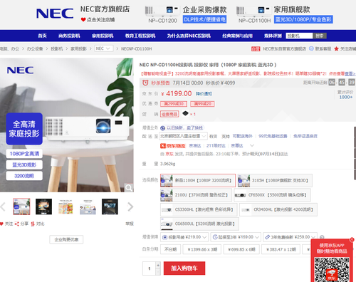Show next product thumbnails with right arrow
Image resolution: width=356 pixels, height=282 pixels.
130,207
